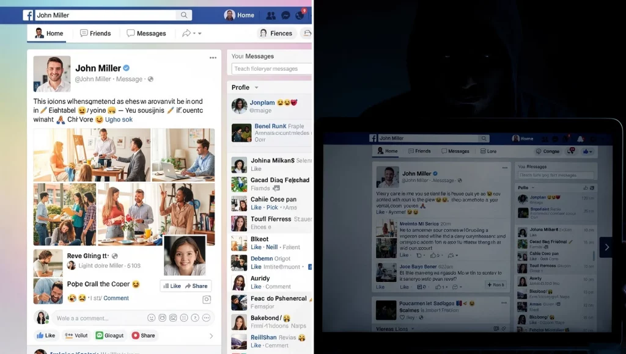626x354 pixels.
Task: Click the camera icon inside the comment box
Action: pyautogui.click(x=163, y=318)
